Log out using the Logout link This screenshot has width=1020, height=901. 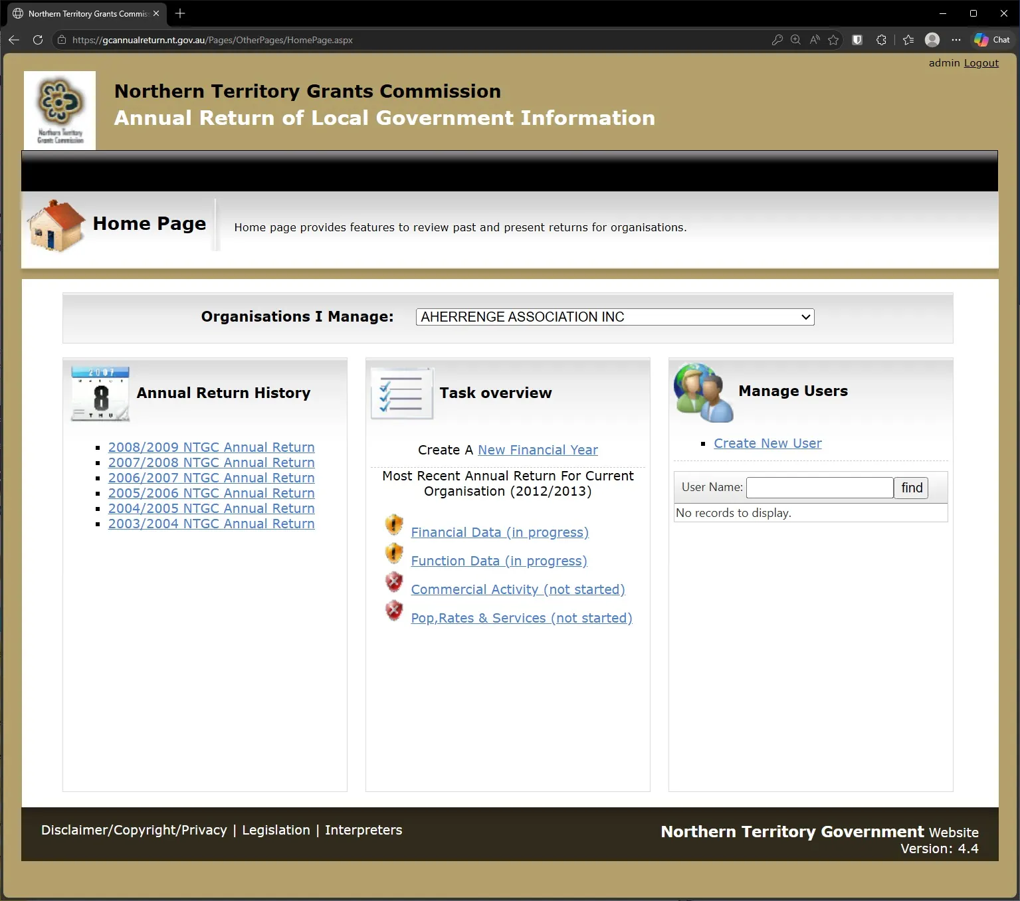[981, 63]
